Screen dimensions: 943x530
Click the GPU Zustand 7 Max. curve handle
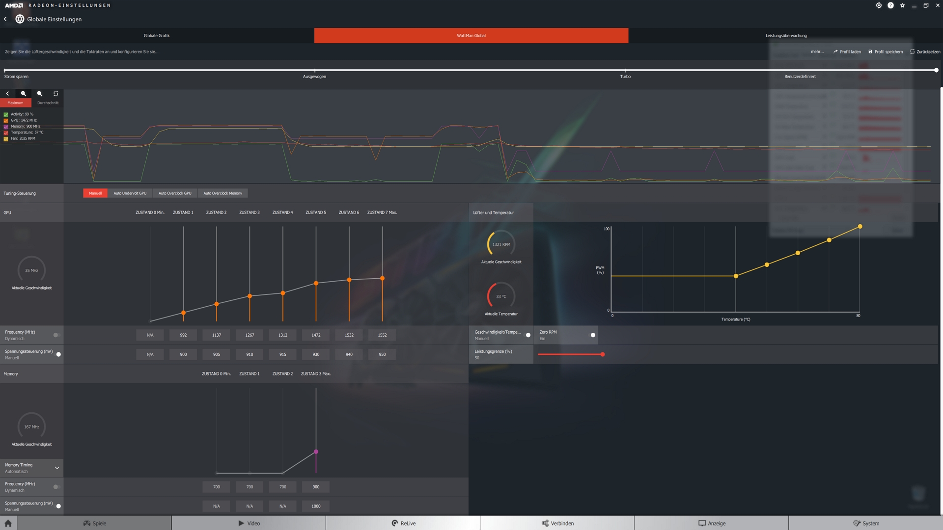click(x=382, y=278)
